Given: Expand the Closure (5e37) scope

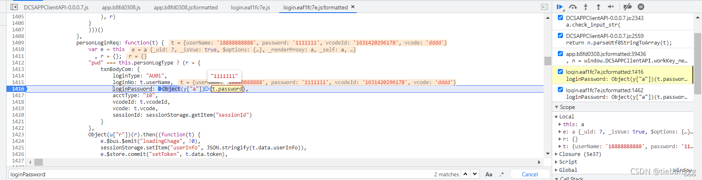Looking at the screenshot, I should click(556, 154).
